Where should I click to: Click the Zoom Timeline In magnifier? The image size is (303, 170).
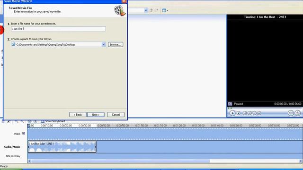click(x=17, y=121)
